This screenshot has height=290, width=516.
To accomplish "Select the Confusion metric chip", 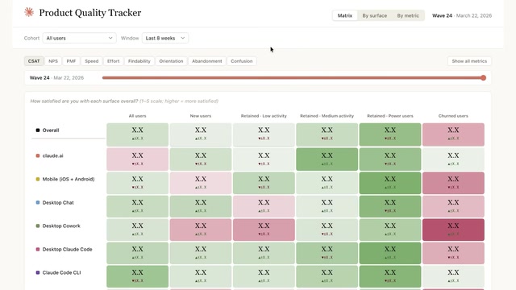I will tap(242, 61).
